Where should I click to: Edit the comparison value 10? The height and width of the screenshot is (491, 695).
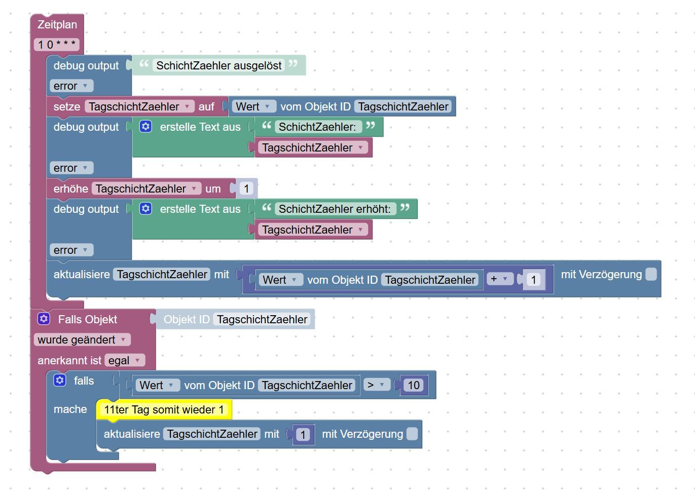pyautogui.click(x=414, y=385)
